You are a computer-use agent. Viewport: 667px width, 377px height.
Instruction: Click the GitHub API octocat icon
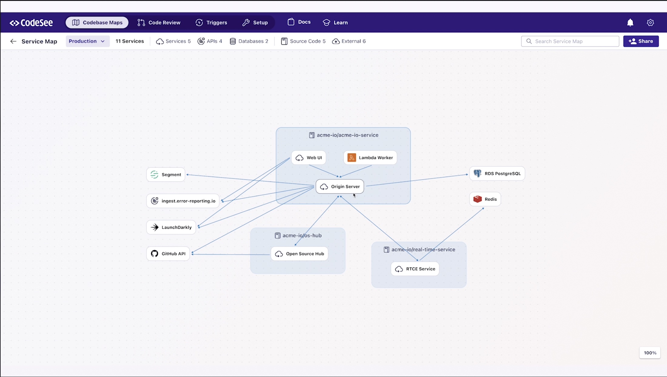[x=155, y=253]
